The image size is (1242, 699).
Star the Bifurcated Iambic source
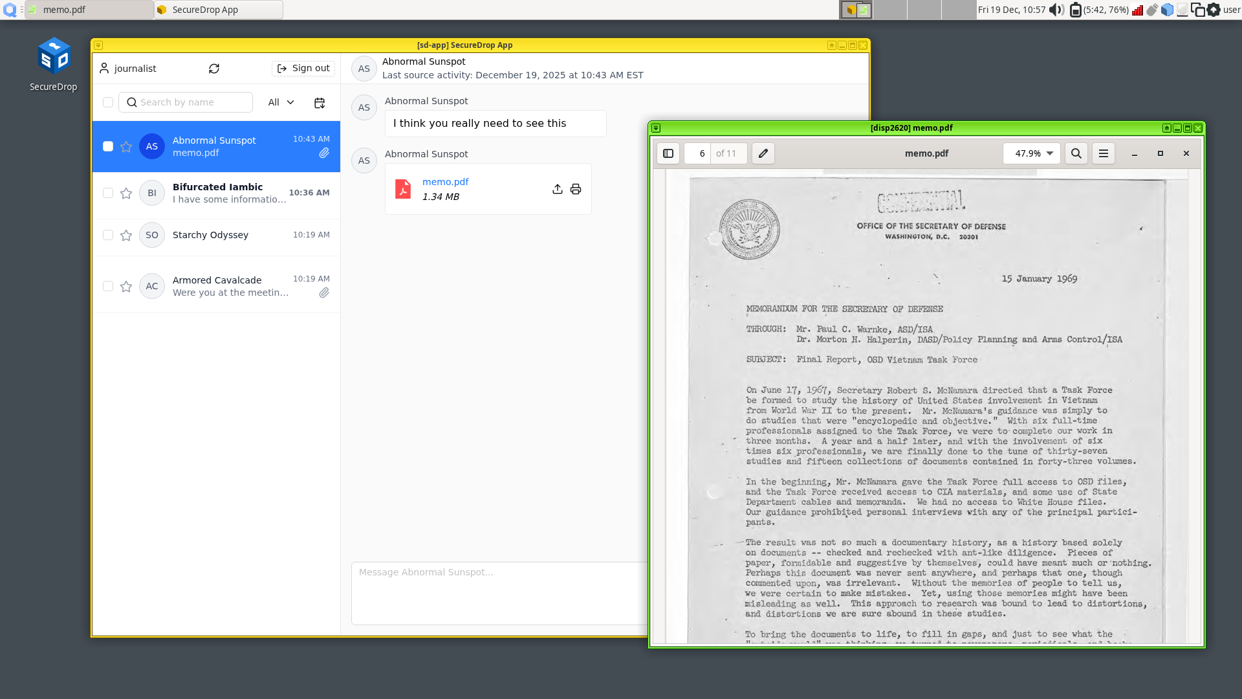tap(126, 193)
